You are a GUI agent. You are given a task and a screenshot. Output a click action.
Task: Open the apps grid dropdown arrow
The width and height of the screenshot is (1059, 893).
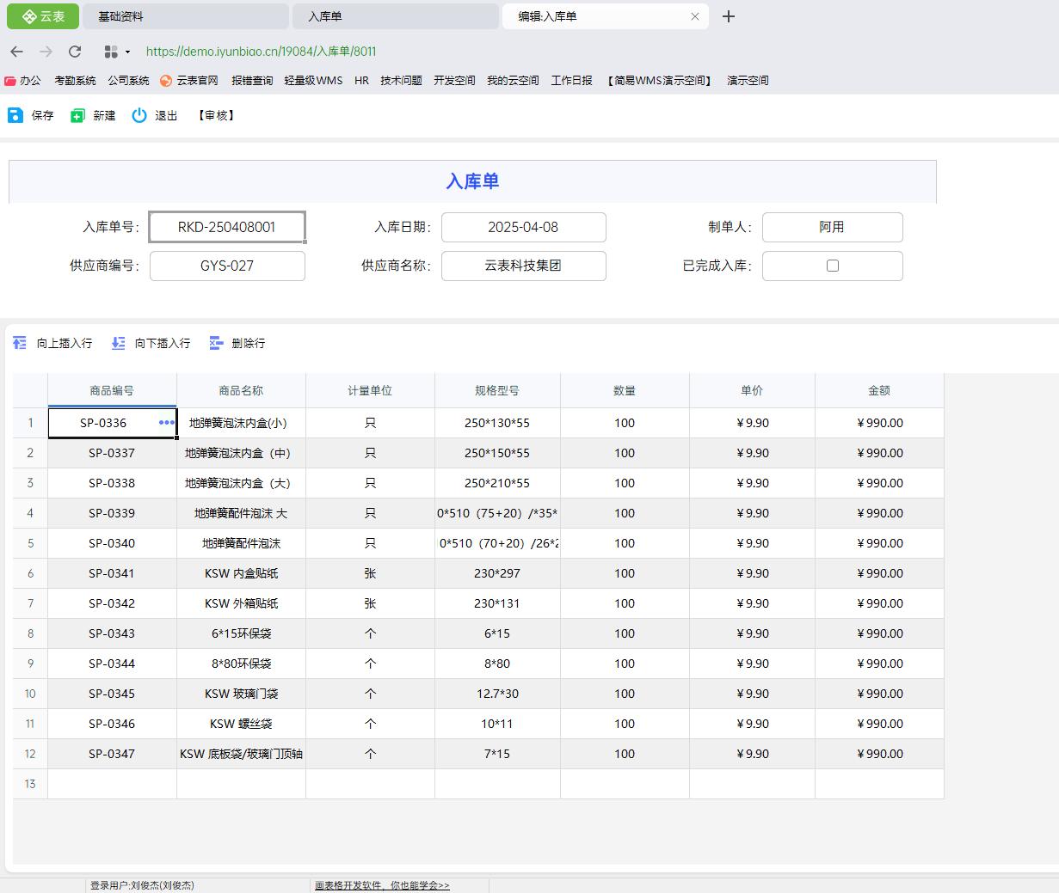click(127, 52)
